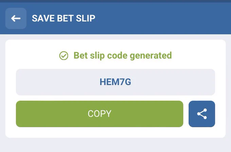Click the connected-nodes share symbol
This screenshot has height=152, width=231.
tap(202, 114)
